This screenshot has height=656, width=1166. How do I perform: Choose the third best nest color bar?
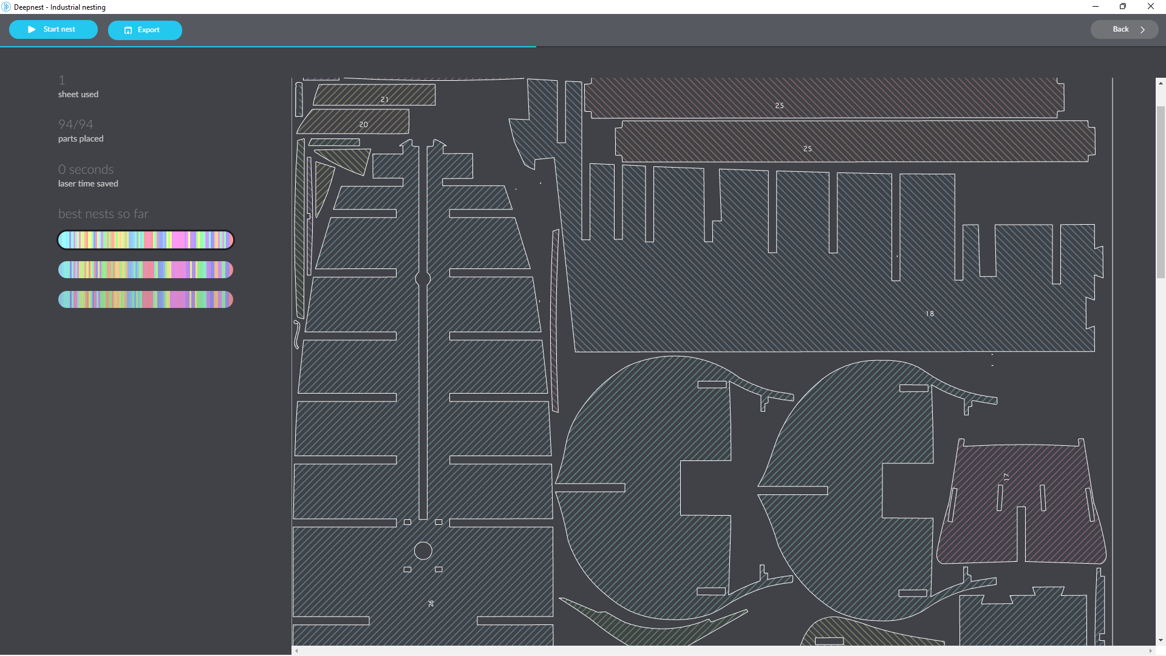click(x=146, y=299)
